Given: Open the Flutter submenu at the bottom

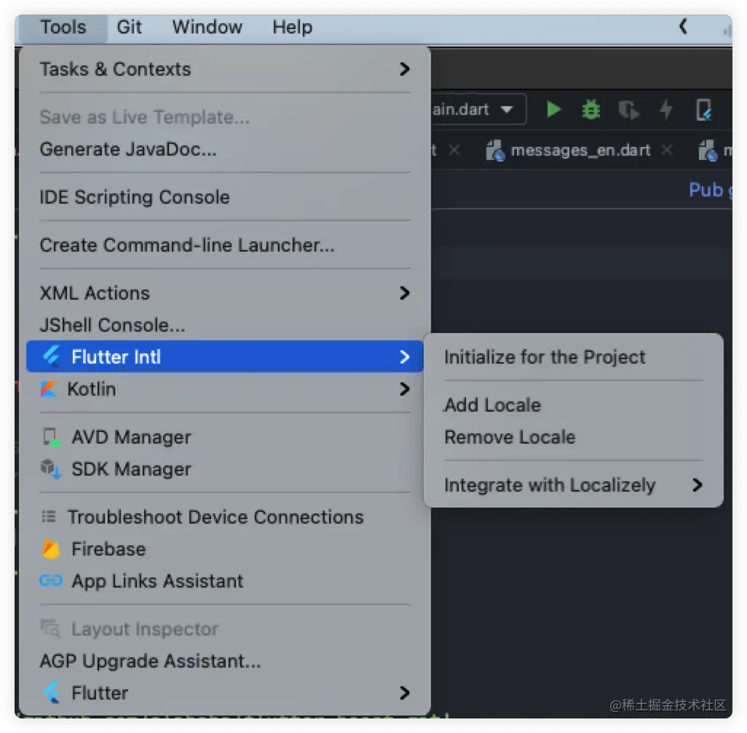Looking at the screenshot, I should (x=100, y=692).
